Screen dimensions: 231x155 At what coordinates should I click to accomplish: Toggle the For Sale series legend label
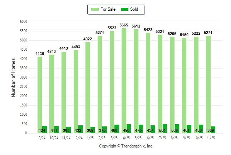click(109, 9)
